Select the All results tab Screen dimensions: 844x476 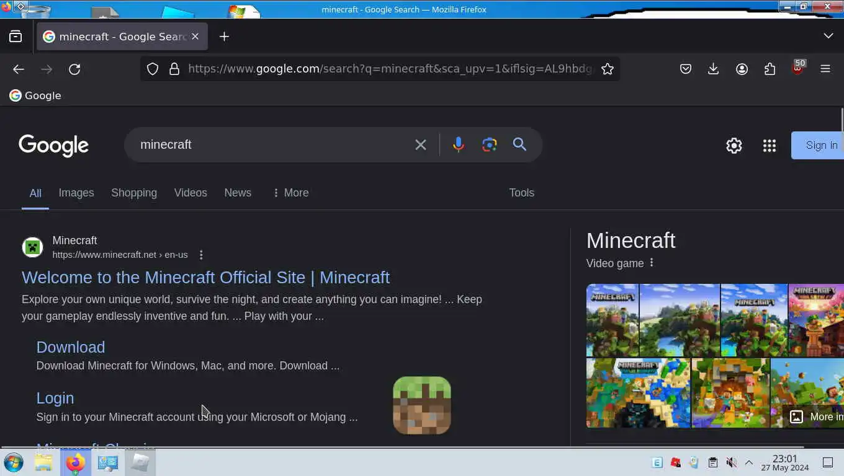pos(35,193)
